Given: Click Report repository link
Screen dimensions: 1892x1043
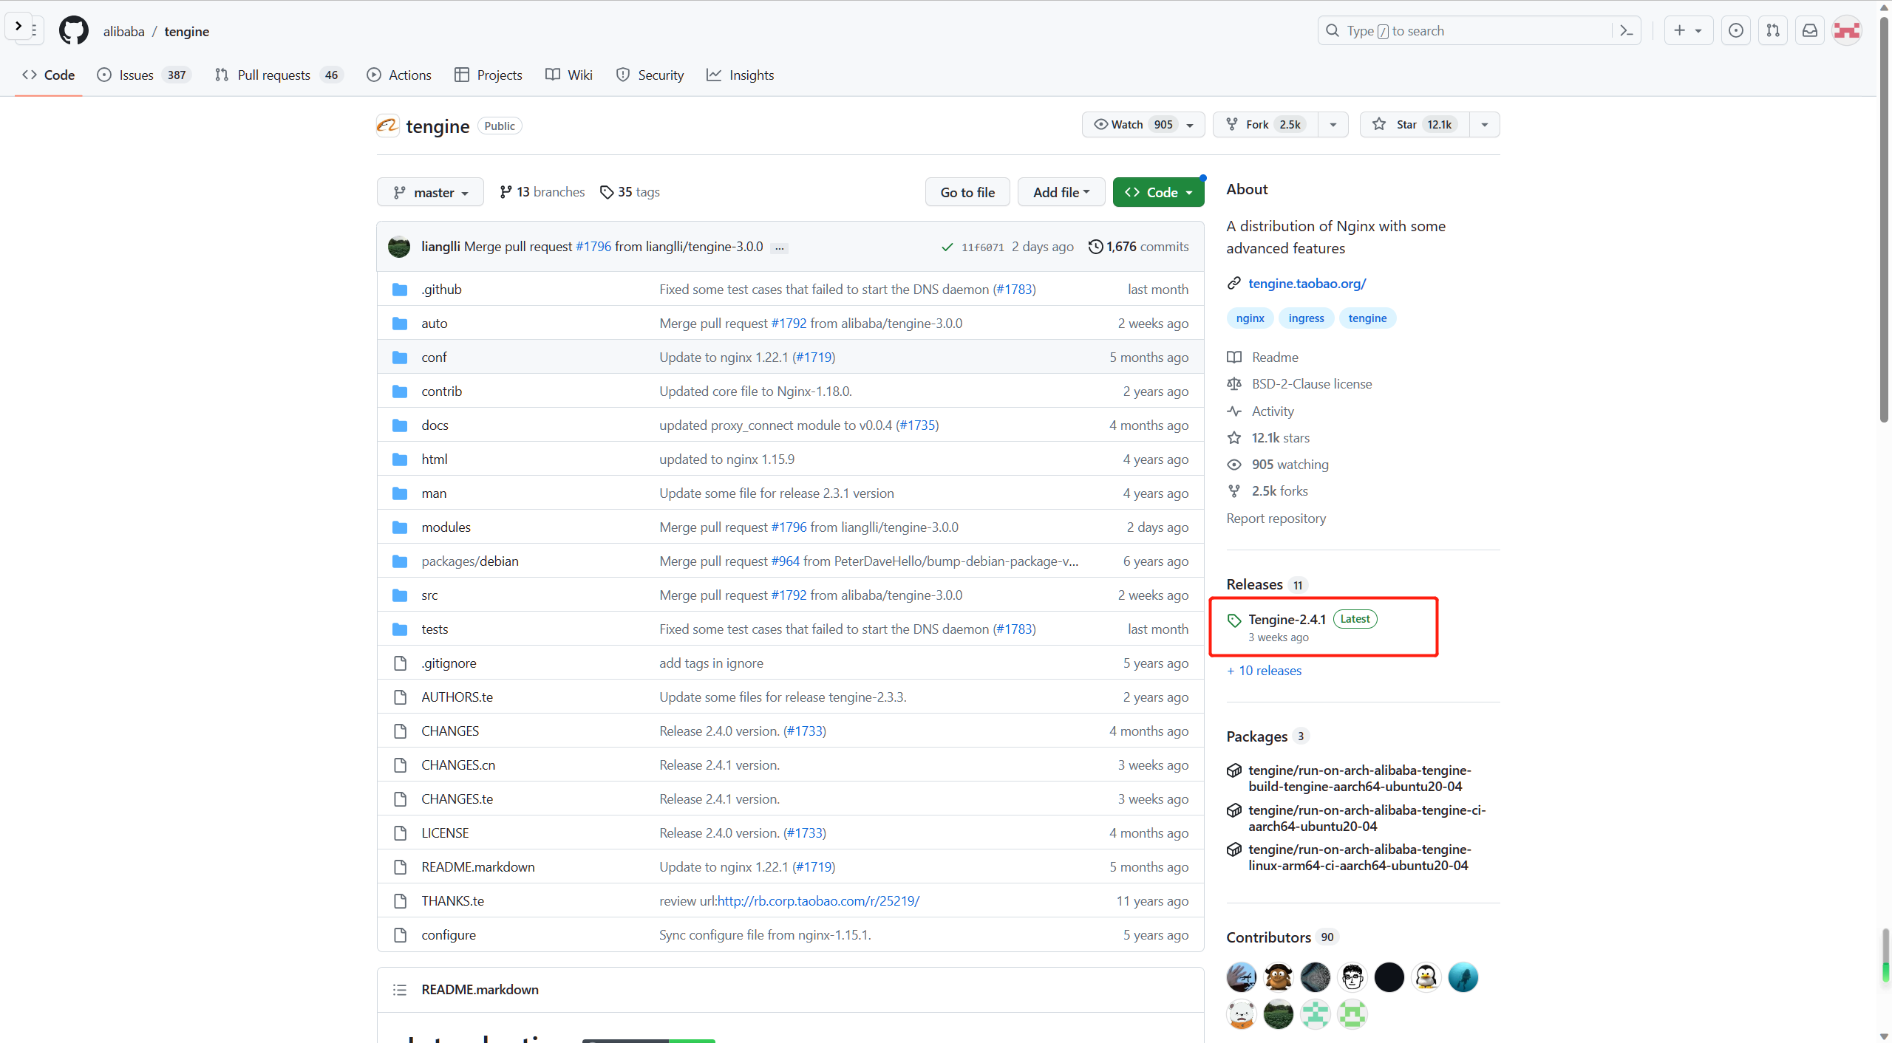Looking at the screenshot, I should (x=1276, y=519).
